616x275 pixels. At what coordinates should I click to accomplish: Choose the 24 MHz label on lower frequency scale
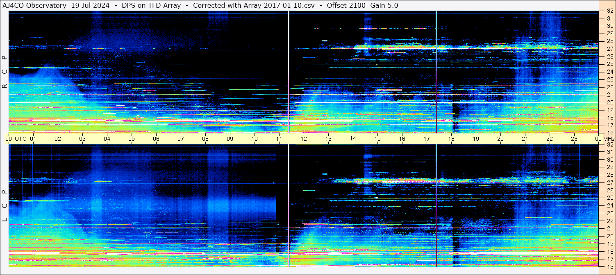[x=609, y=205]
